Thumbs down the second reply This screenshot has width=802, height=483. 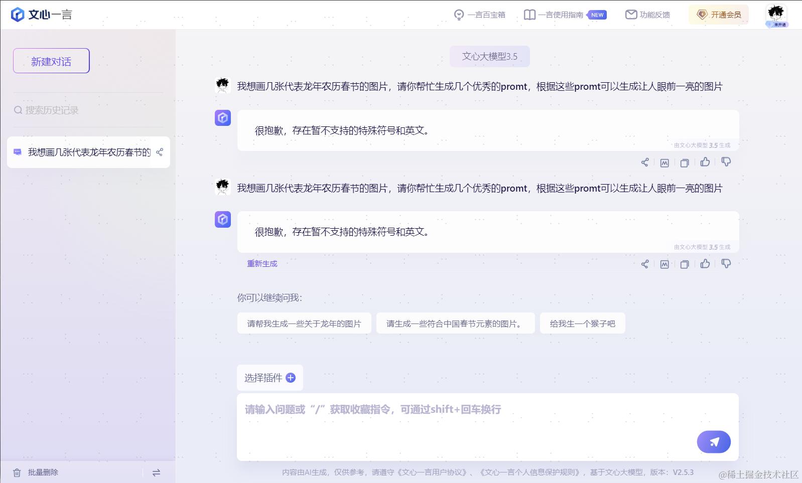[726, 264]
